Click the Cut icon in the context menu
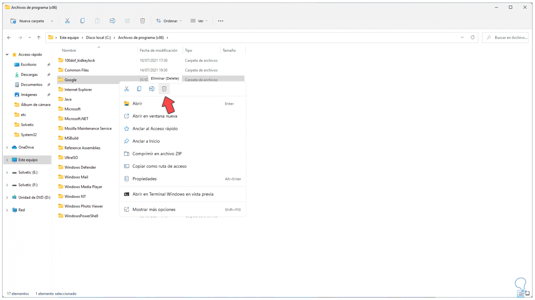The height and width of the screenshot is (300, 535). click(x=126, y=89)
